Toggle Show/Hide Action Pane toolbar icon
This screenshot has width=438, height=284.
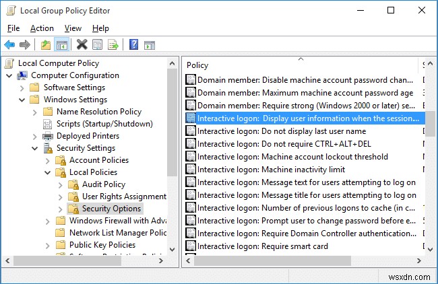click(150, 45)
